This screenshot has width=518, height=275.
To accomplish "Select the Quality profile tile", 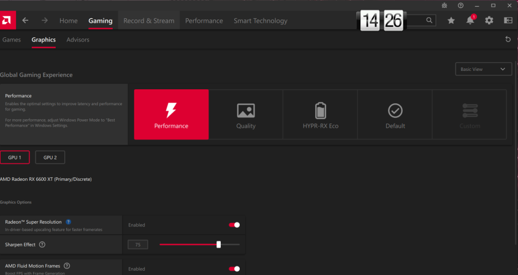I will 246,114.
